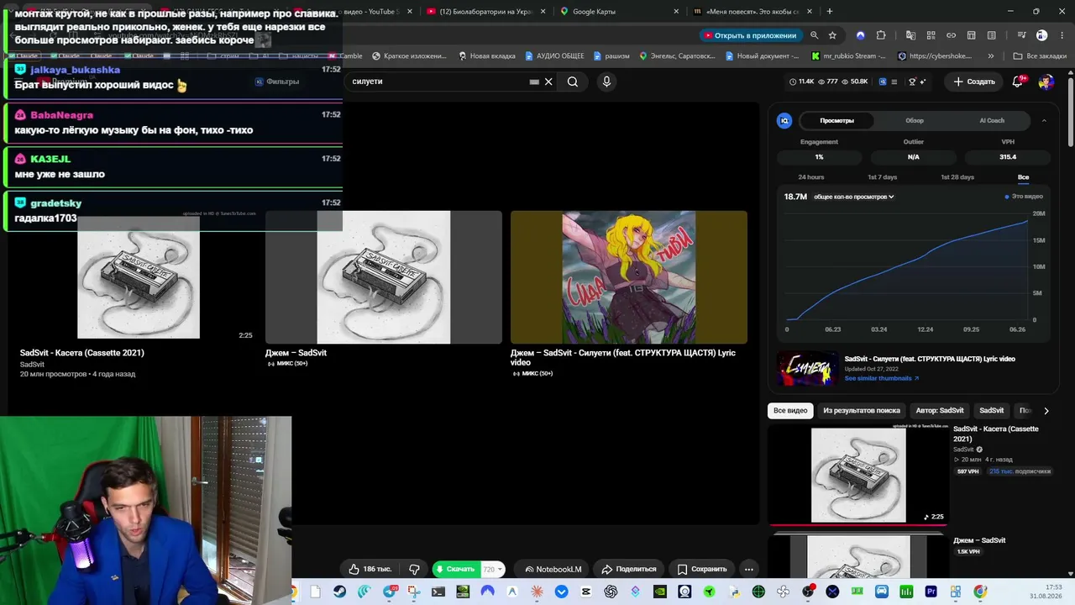Select the Все видео filter chip
The height and width of the screenshot is (605, 1075).
coord(790,411)
